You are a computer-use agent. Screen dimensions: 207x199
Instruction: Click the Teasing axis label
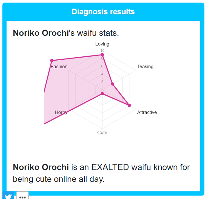(x=145, y=67)
